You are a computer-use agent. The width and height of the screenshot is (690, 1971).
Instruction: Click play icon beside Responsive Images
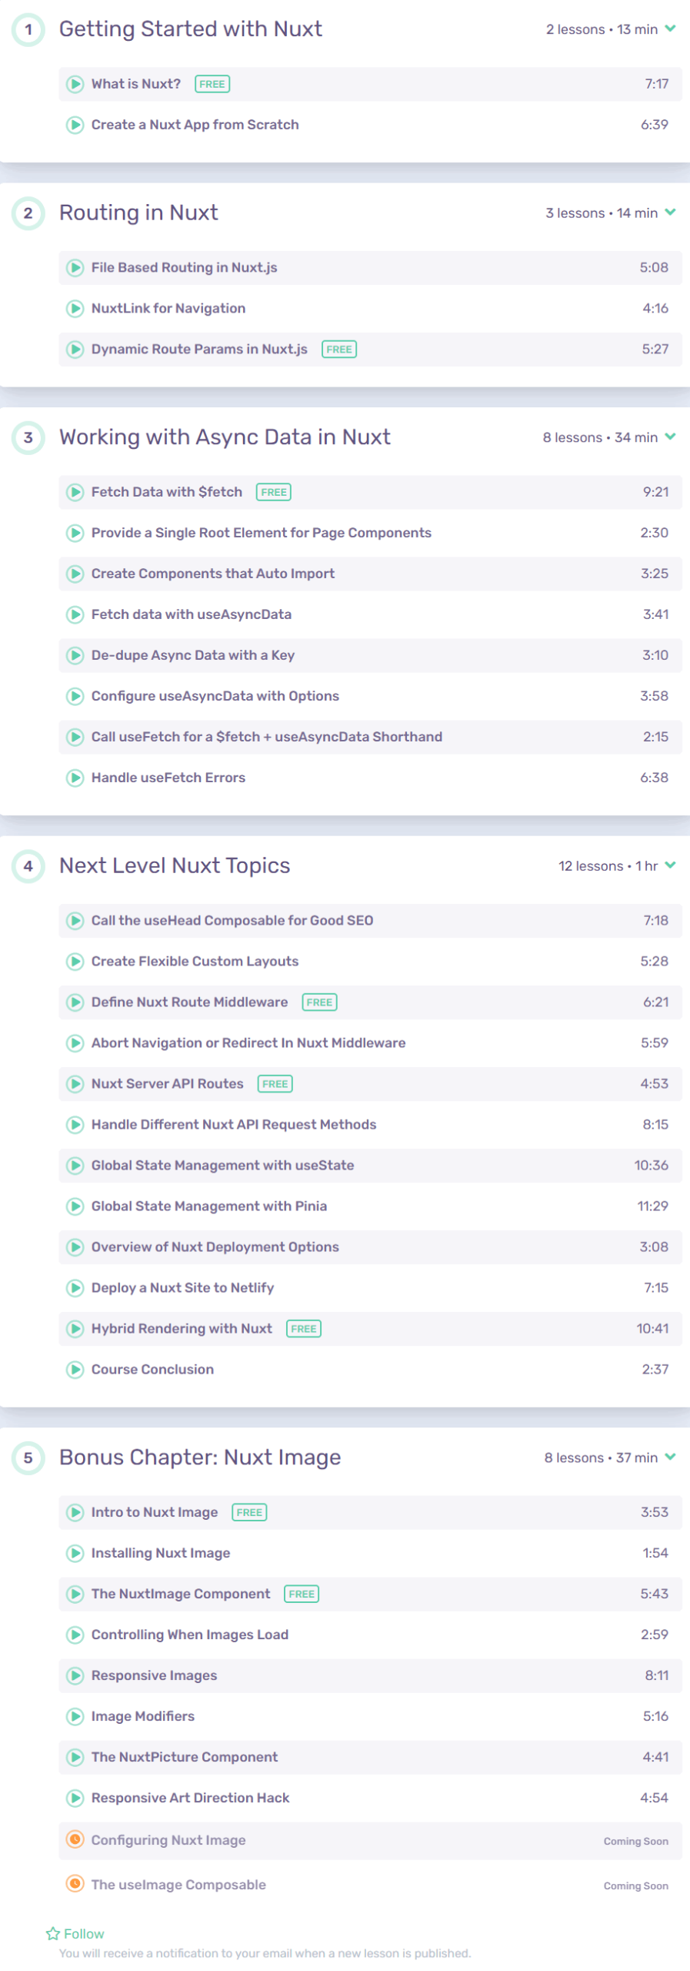click(75, 1676)
